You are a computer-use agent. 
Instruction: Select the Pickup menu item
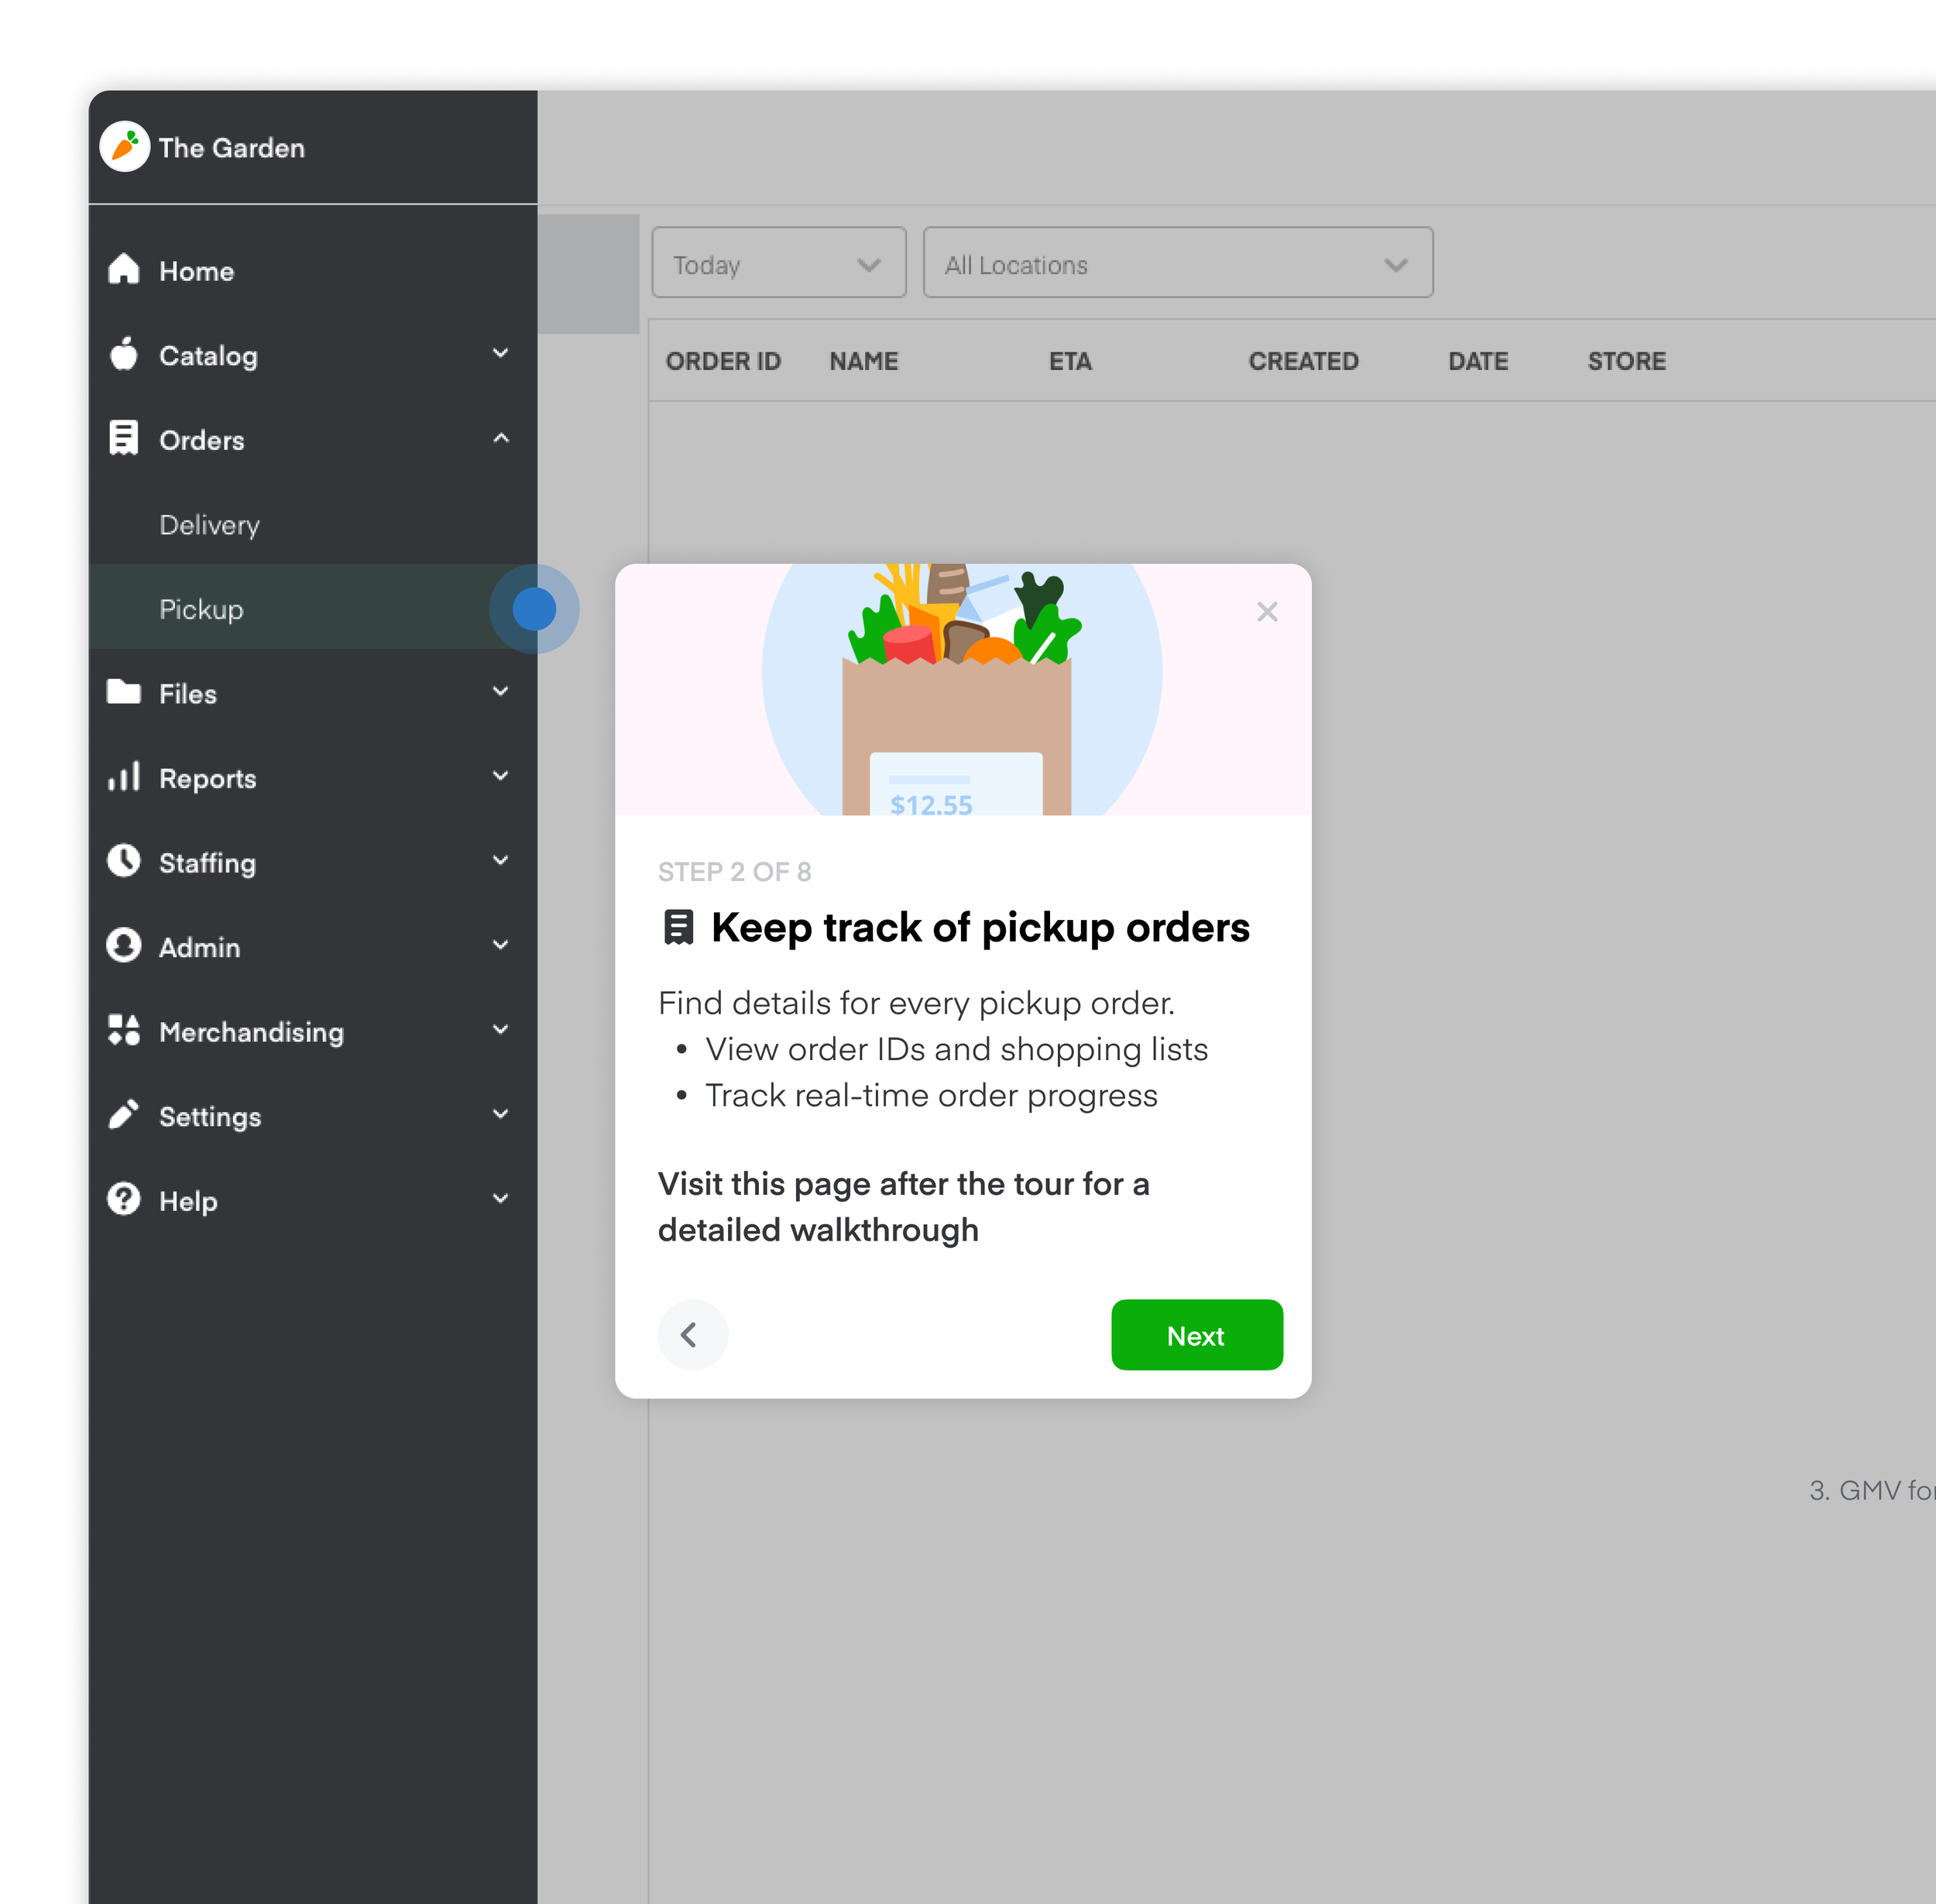tap(202, 609)
